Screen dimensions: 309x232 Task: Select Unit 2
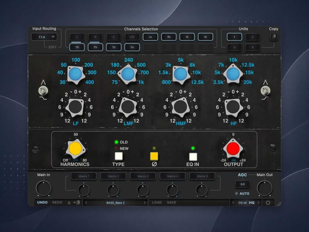tap(253, 37)
